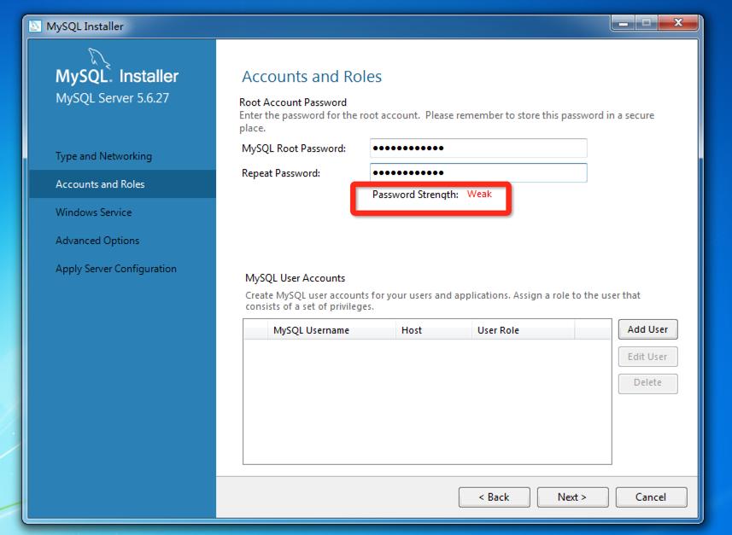Click the Accounts and Roles heading
Image resolution: width=732 pixels, height=535 pixels.
pos(311,76)
